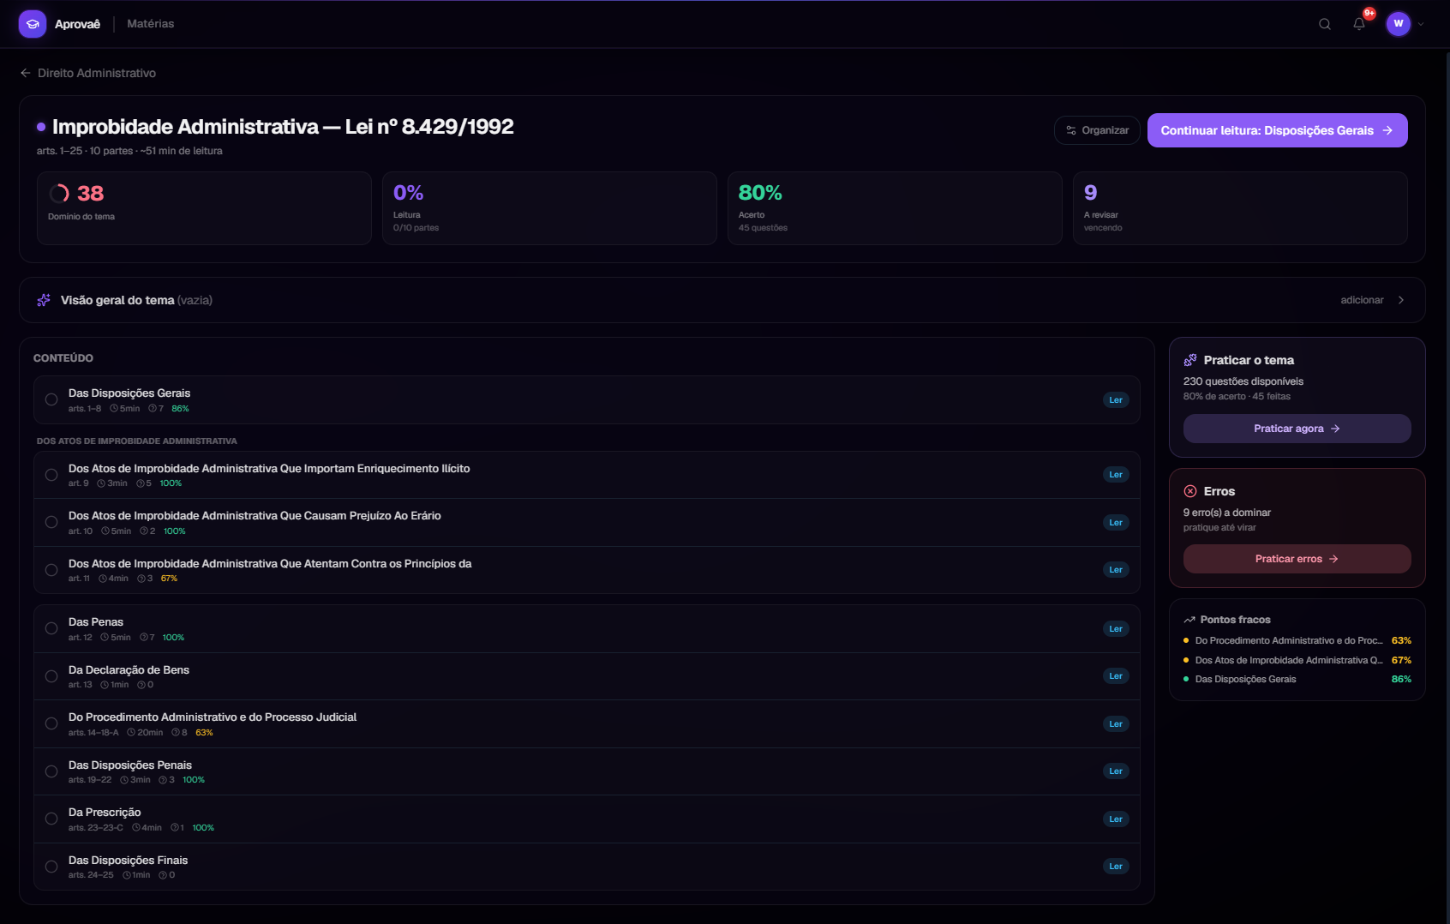The image size is (1450, 924).
Task: Click the arrow icon in Praticar erros
Action: [x=1333, y=559]
